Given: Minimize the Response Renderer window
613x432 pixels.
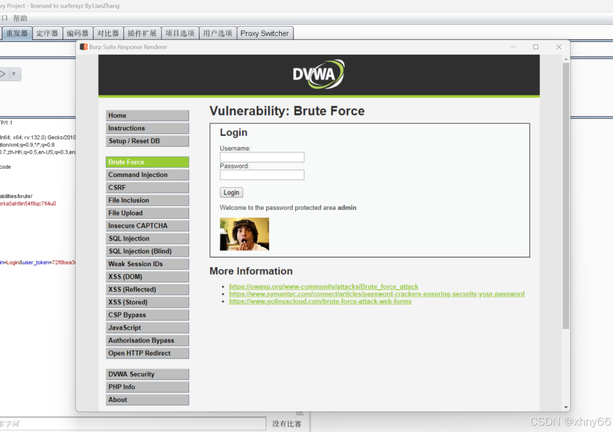Looking at the screenshot, I should (x=513, y=47).
